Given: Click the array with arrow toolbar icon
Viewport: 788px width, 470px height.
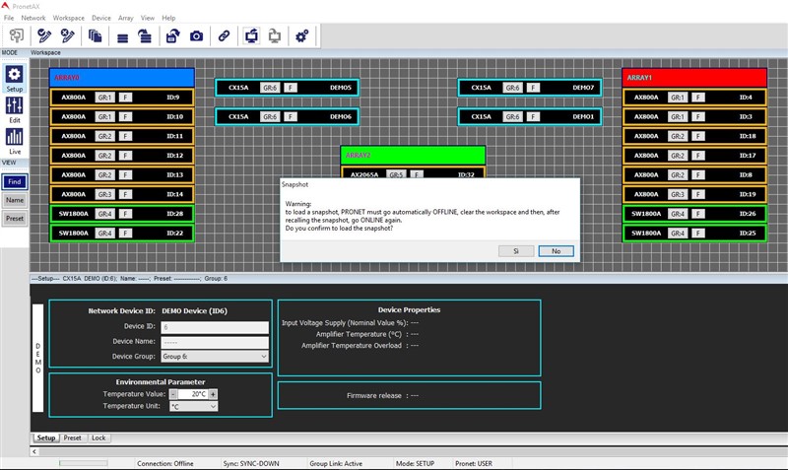Looking at the screenshot, I should pos(145,35).
